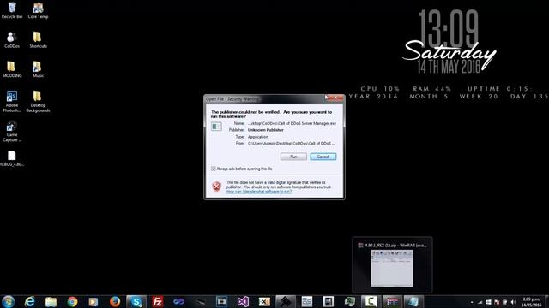Select the Game Capture desktop shortcut
Viewport: 549px width, 308px height.
(x=12, y=131)
